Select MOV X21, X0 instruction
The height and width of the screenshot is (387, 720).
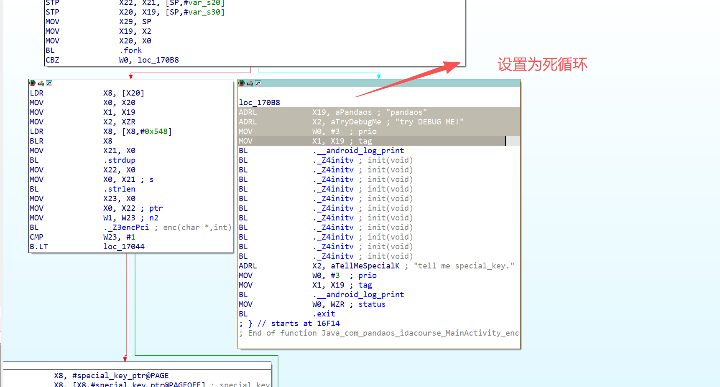click(x=82, y=151)
